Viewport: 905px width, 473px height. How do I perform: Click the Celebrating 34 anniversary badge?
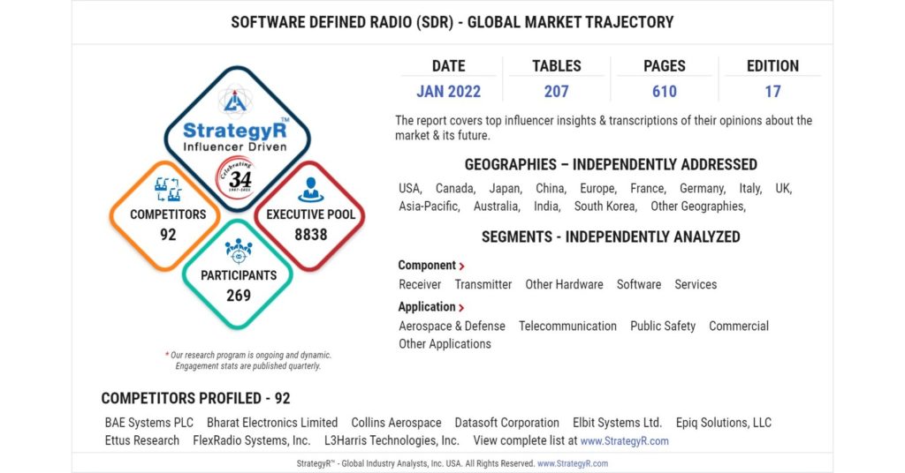(236, 178)
